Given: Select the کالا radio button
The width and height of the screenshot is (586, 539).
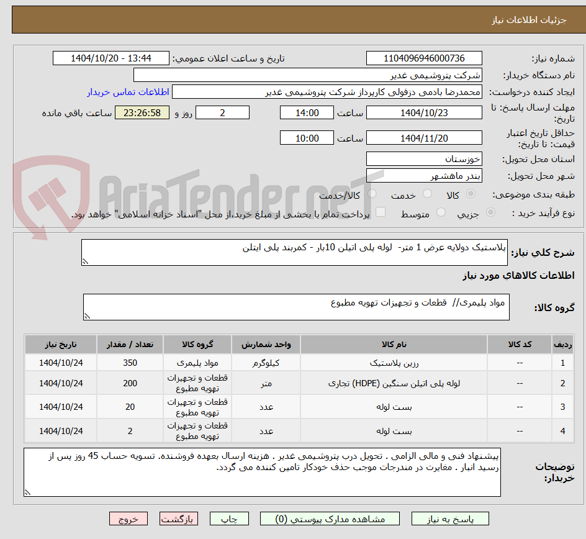Looking at the screenshot, I should pos(471,194).
